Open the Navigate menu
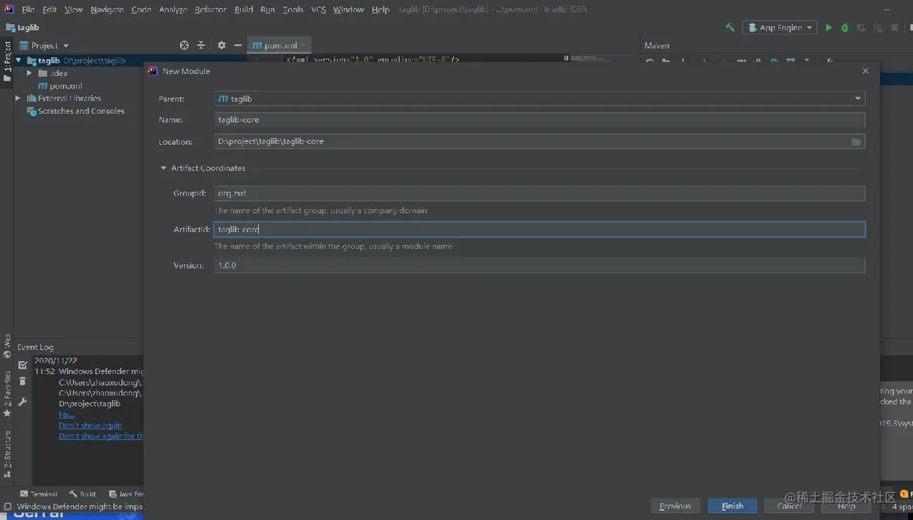 tap(107, 10)
